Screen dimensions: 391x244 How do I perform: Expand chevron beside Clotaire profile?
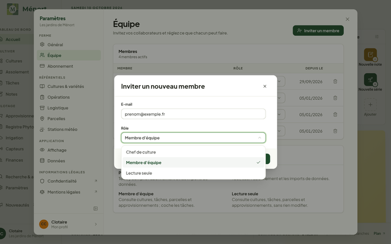(x=96, y=224)
